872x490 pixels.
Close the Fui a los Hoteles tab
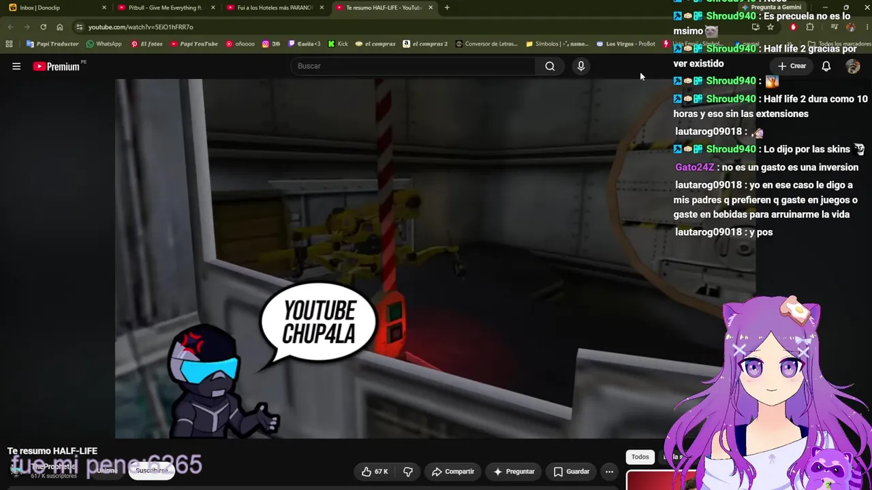point(322,7)
